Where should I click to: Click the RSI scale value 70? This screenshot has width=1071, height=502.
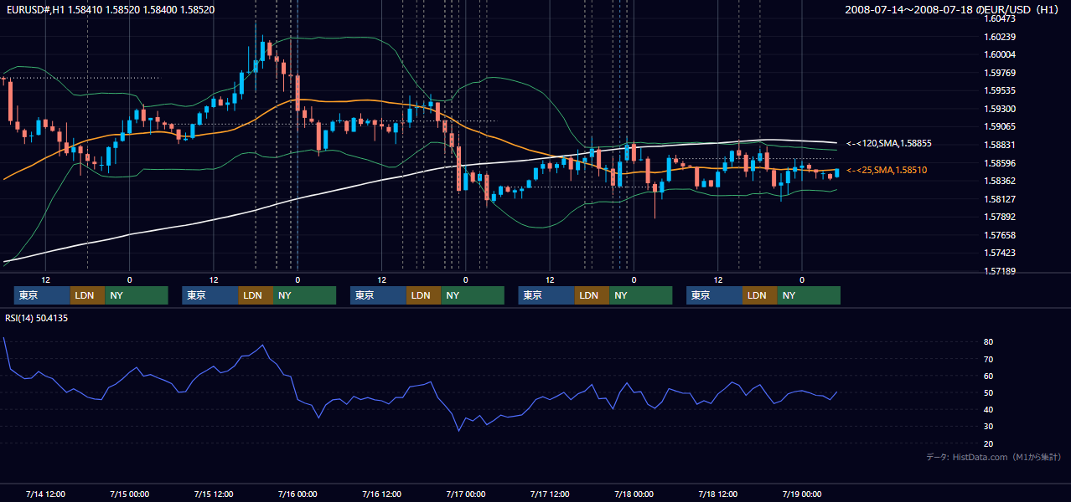[x=989, y=359]
